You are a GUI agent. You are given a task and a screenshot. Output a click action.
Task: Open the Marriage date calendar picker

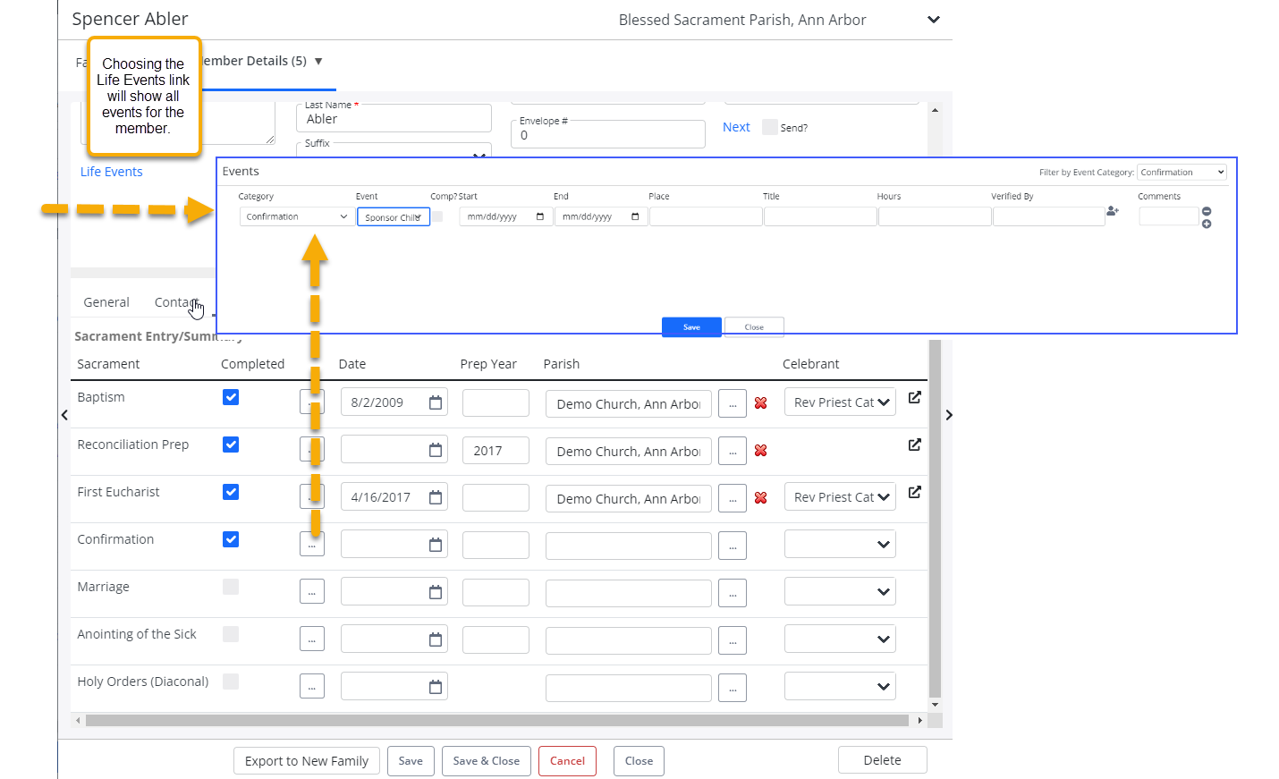[436, 593]
